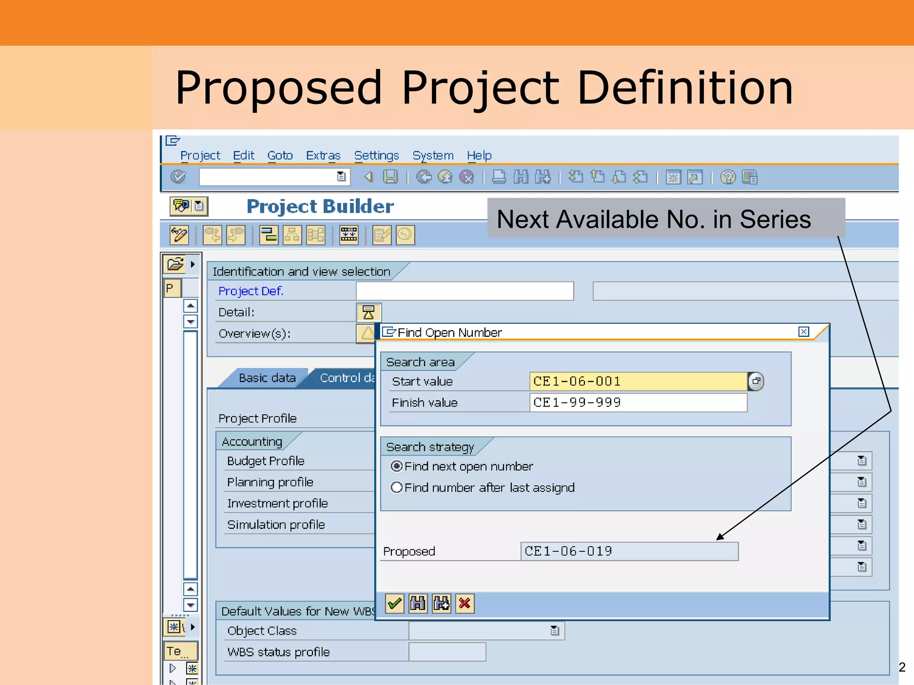Click the Te... button in left panel
Image resolution: width=914 pixels, height=685 pixels.
click(x=181, y=652)
